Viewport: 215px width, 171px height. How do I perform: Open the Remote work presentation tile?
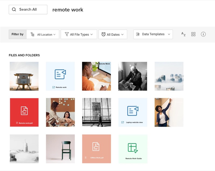pos(60,76)
